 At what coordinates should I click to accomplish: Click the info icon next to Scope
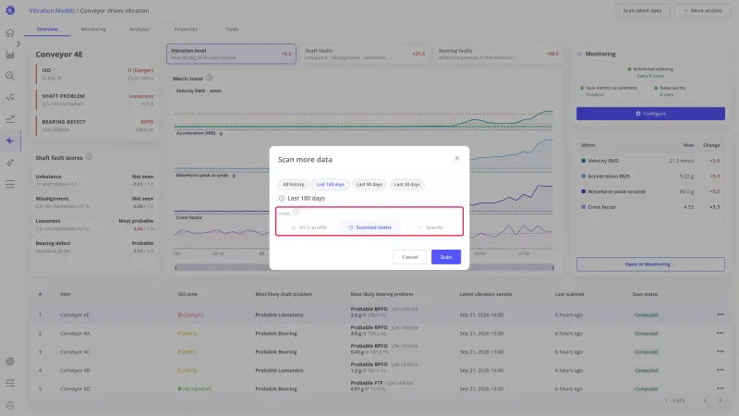[x=296, y=213]
